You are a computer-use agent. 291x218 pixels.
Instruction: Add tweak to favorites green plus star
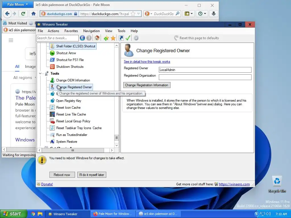(x=106, y=38)
